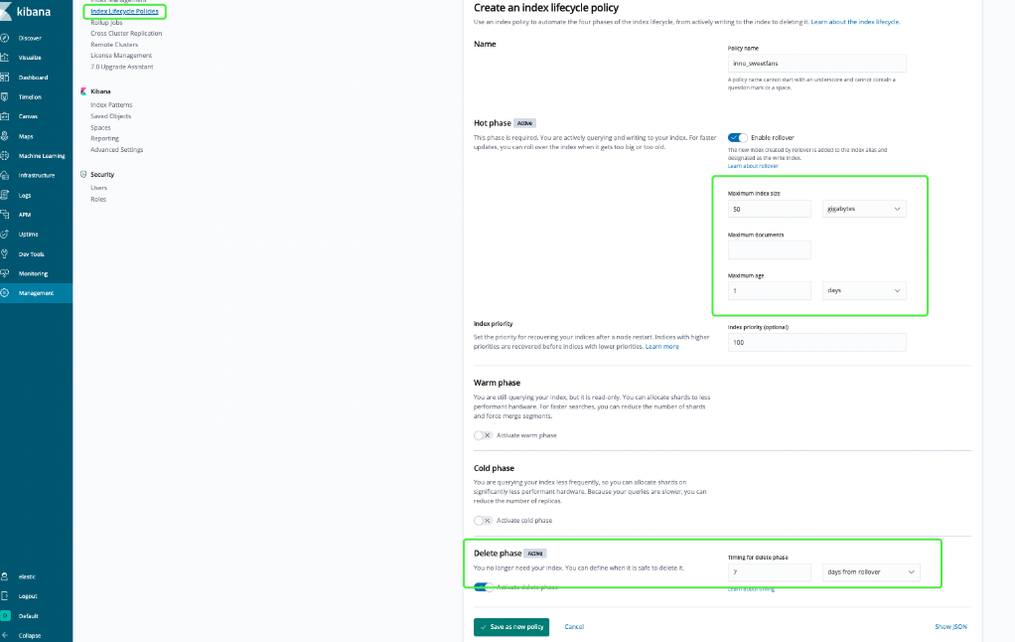Open Index Patterns under Kibana section
This screenshot has width=1015, height=642.
pos(111,104)
